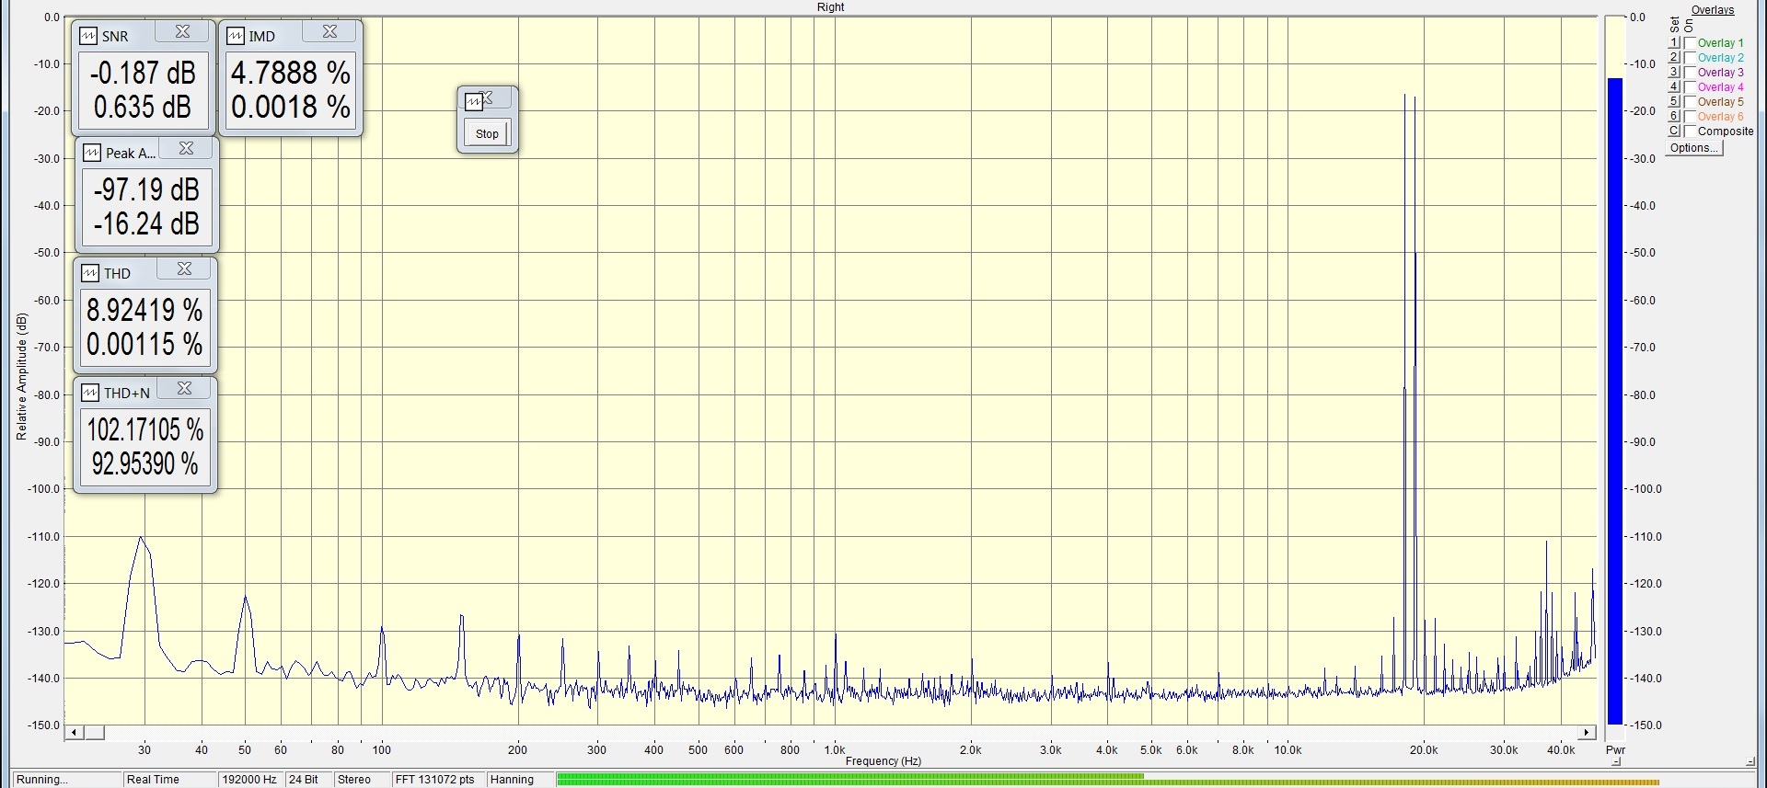The image size is (1767, 788).
Task: Click the Frequency (Hz) axis label
Action: pyautogui.click(x=883, y=760)
